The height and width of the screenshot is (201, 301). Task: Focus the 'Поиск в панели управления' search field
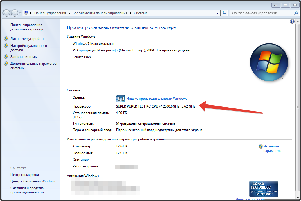[262, 13]
